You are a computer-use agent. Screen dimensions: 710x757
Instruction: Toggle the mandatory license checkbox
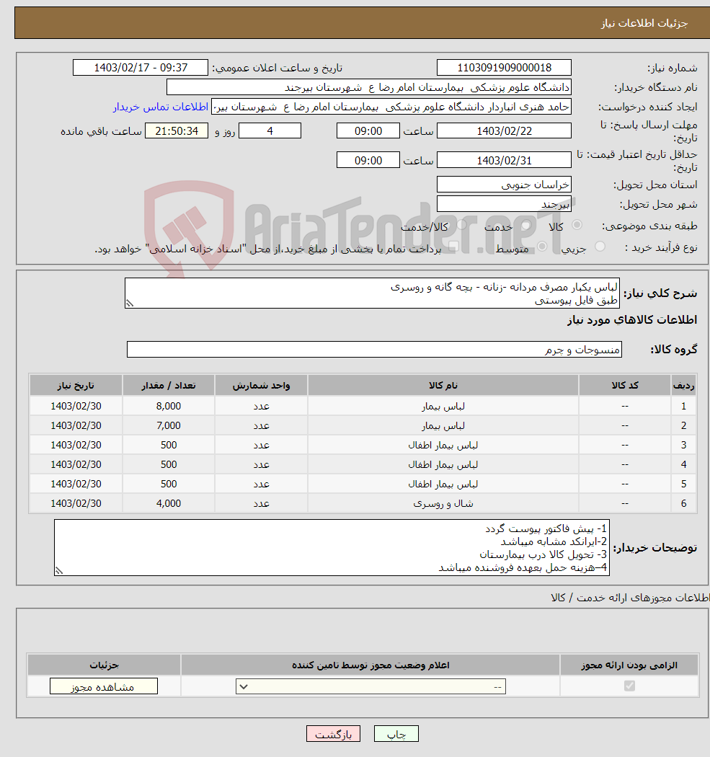(629, 686)
